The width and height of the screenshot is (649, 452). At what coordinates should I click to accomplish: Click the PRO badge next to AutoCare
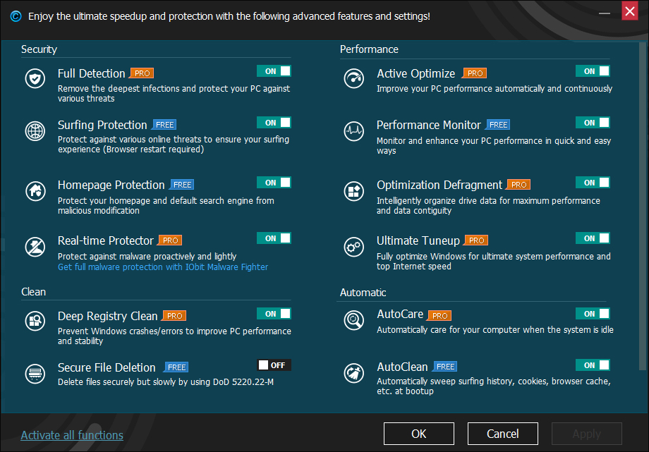(x=439, y=316)
